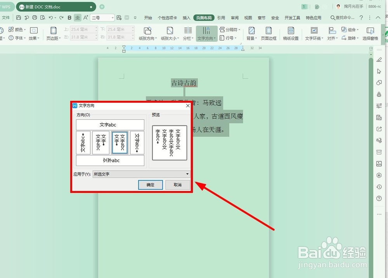Click 查找命令 search box
The width and height of the screenshot is (388, 278).
coord(343,17)
